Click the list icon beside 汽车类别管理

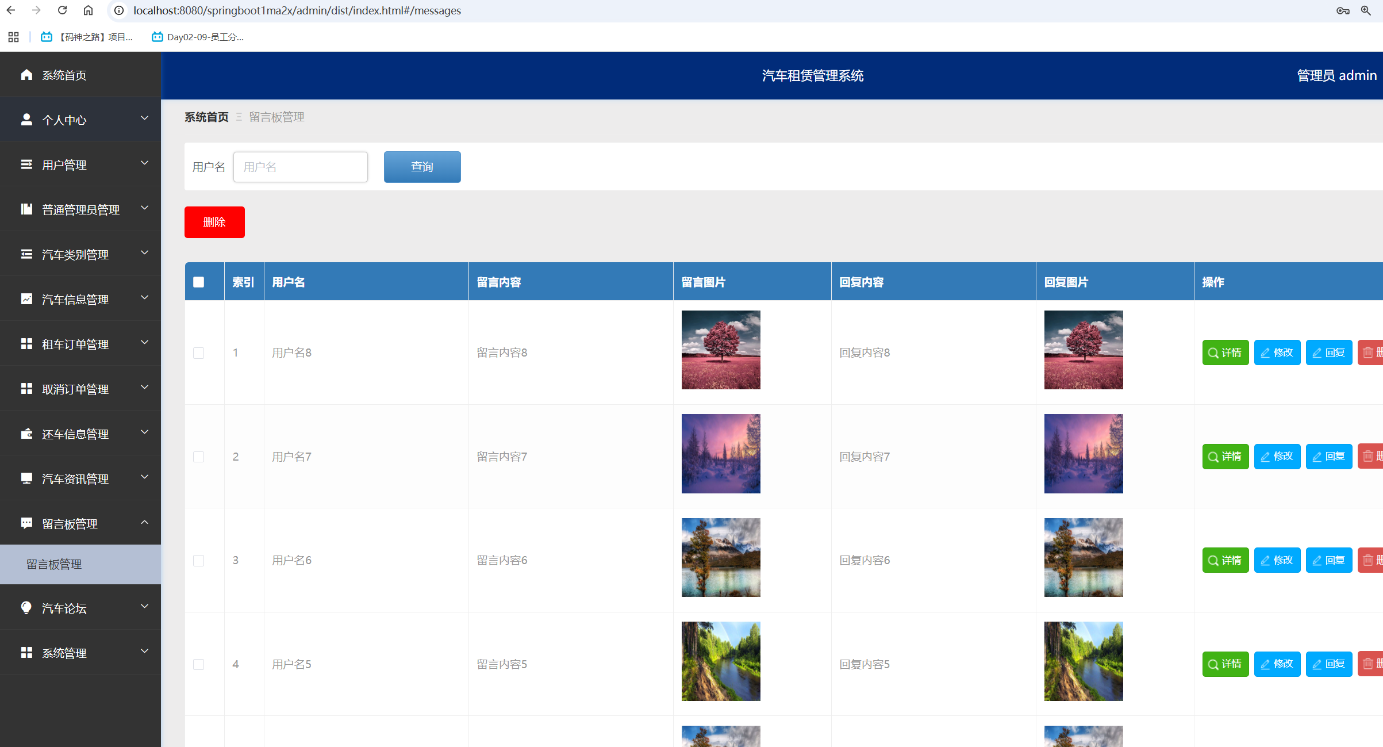click(x=26, y=254)
